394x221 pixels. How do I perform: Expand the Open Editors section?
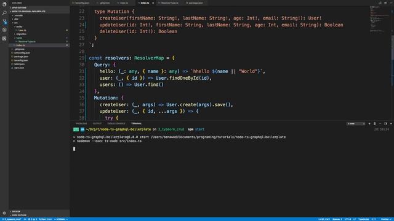point(39,8)
